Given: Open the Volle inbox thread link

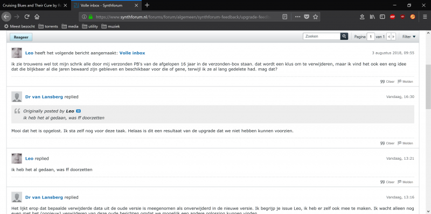Looking at the screenshot, I should click(x=132, y=53).
